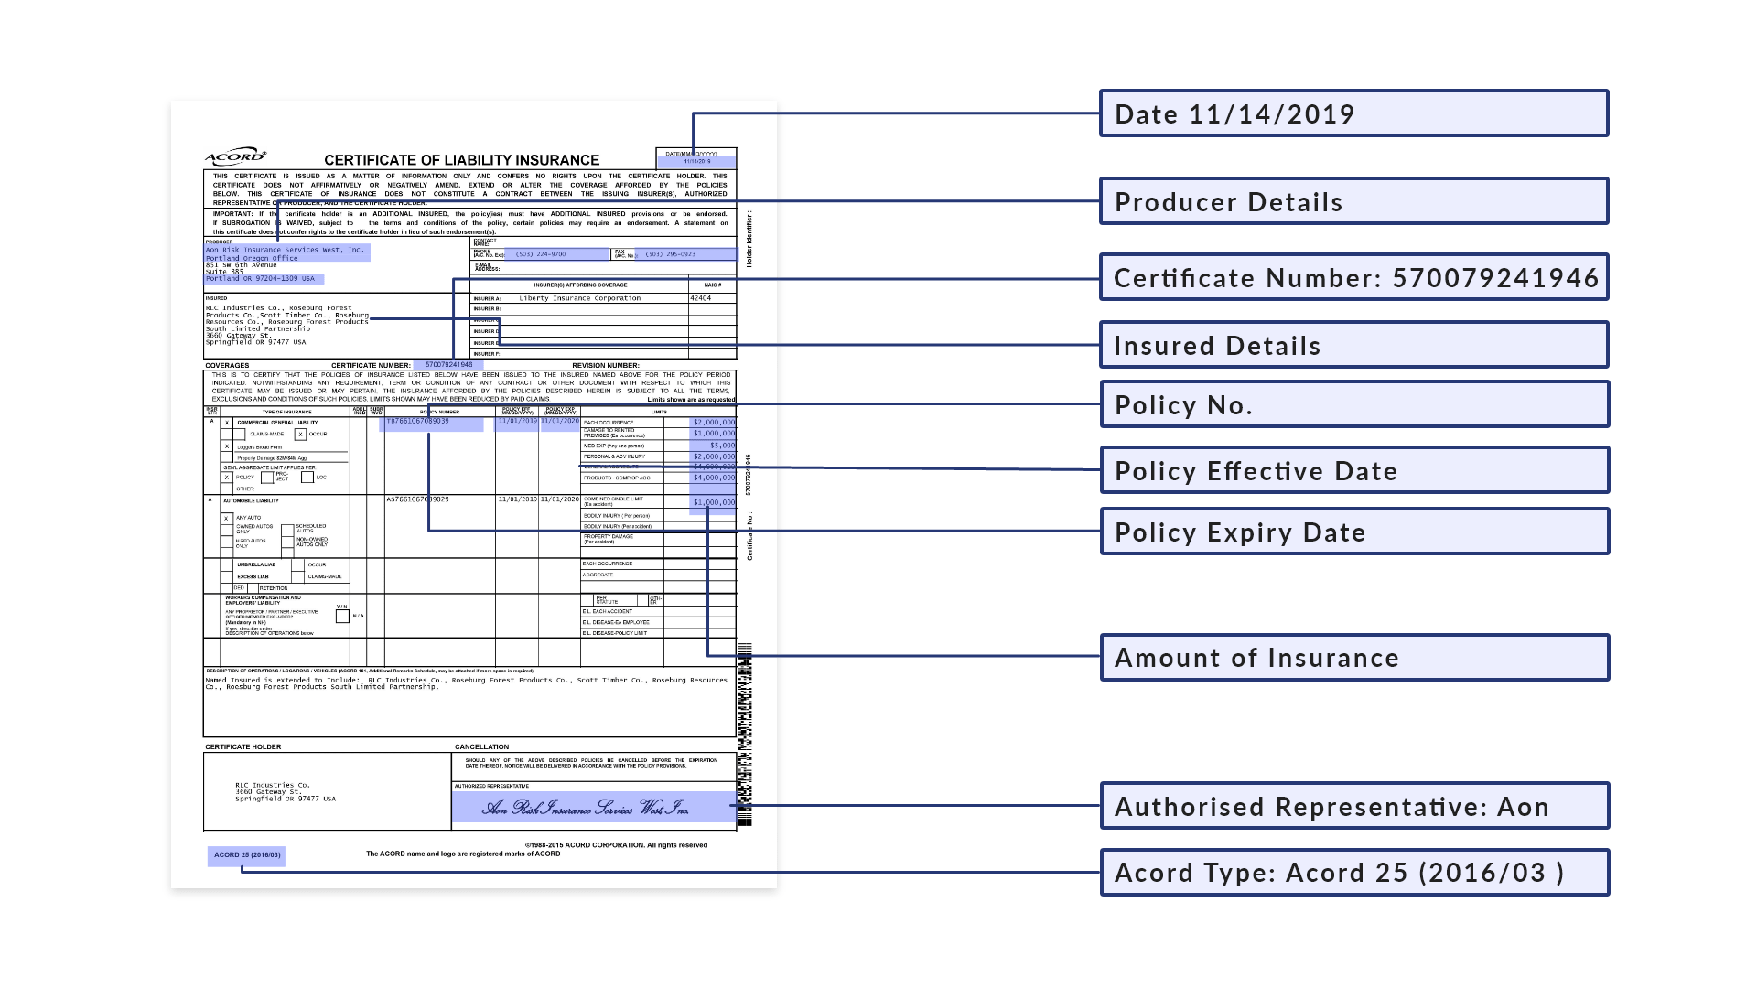The width and height of the screenshot is (1757, 988).
Task: Click the ACORD 25 form version icon
Action: (246, 853)
